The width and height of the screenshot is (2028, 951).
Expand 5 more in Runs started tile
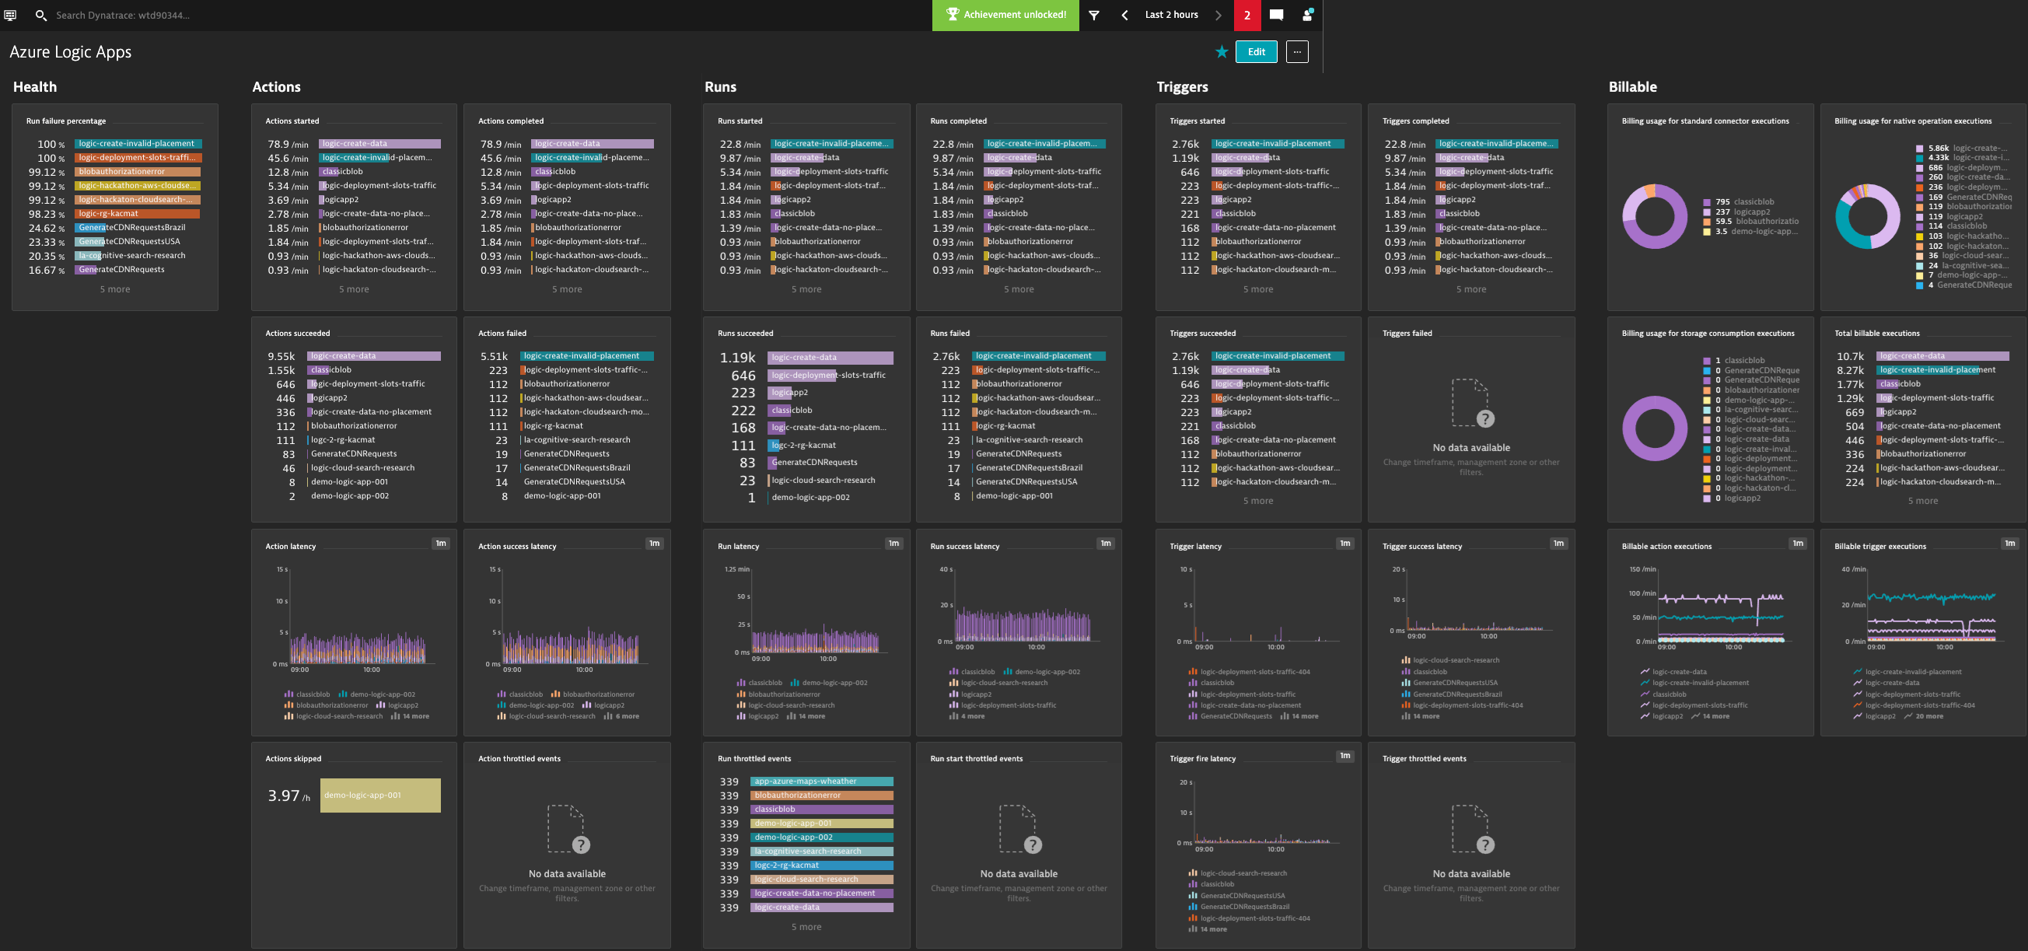point(806,289)
